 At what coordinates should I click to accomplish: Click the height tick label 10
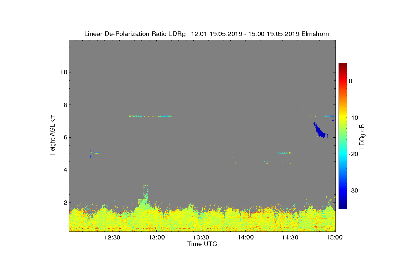63,72
